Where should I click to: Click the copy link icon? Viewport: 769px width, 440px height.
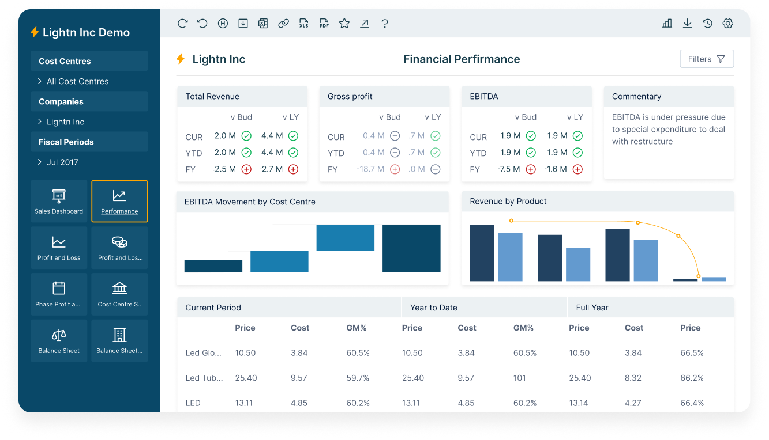click(283, 24)
